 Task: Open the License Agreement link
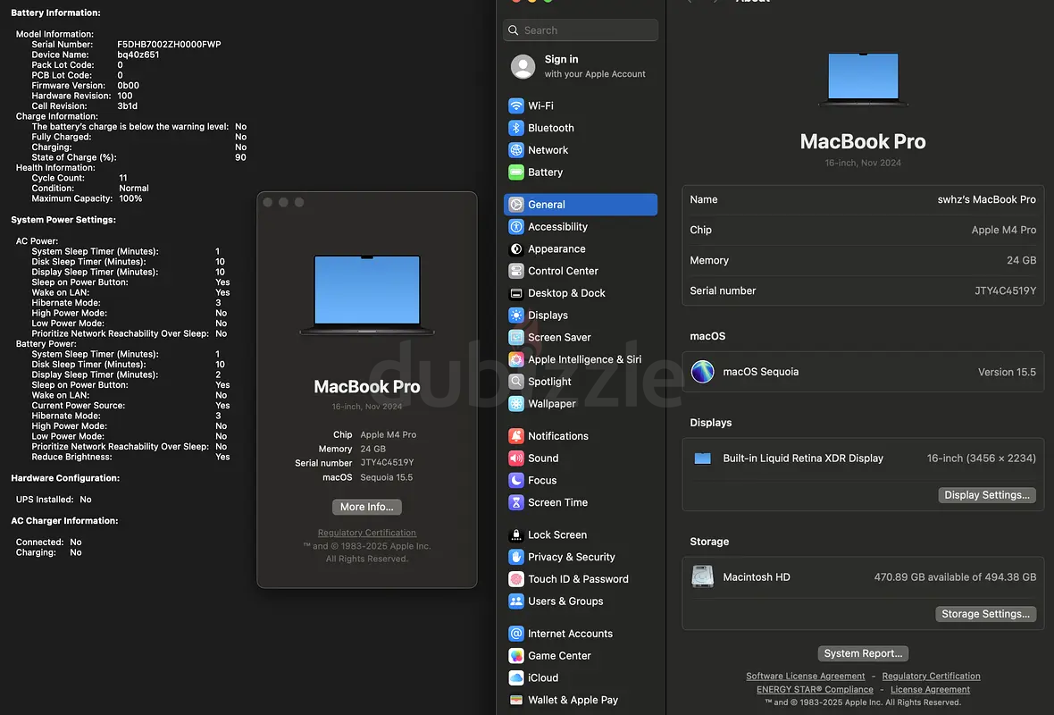click(931, 689)
